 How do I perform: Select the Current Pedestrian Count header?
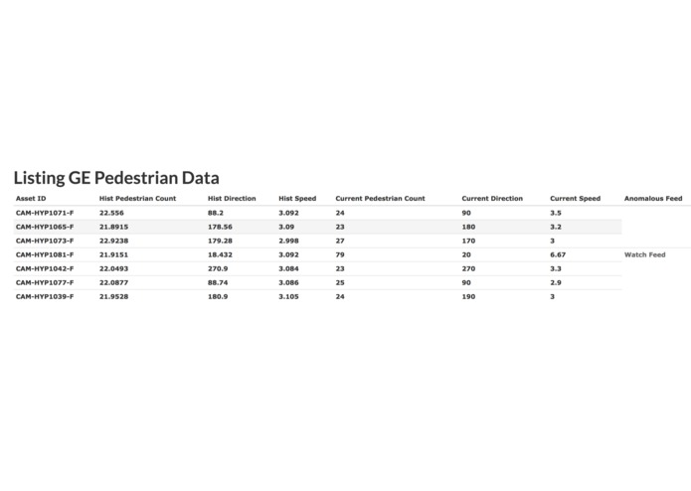click(x=381, y=198)
